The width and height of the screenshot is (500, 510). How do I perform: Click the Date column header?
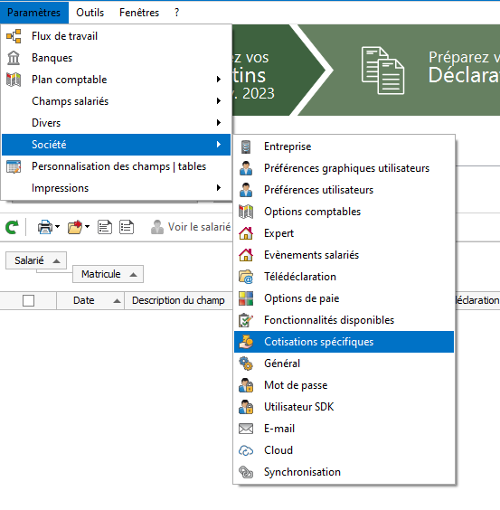pos(90,300)
